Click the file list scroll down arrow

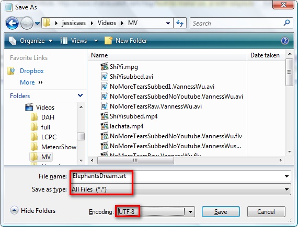pos(290,152)
